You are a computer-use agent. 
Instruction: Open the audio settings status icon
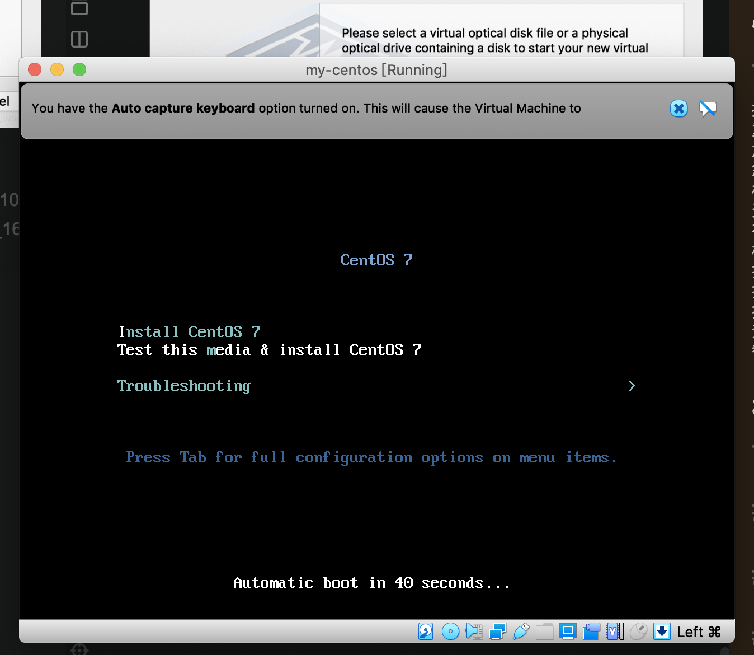[x=474, y=631]
